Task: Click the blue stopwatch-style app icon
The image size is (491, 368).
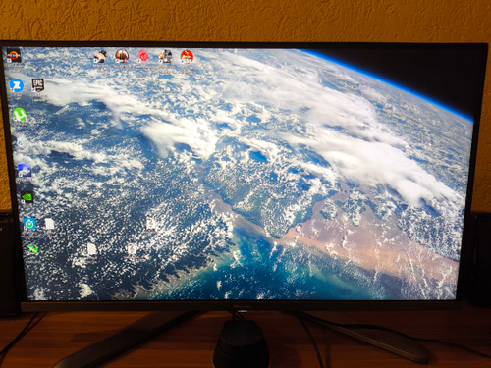Action: pyautogui.click(x=29, y=224)
